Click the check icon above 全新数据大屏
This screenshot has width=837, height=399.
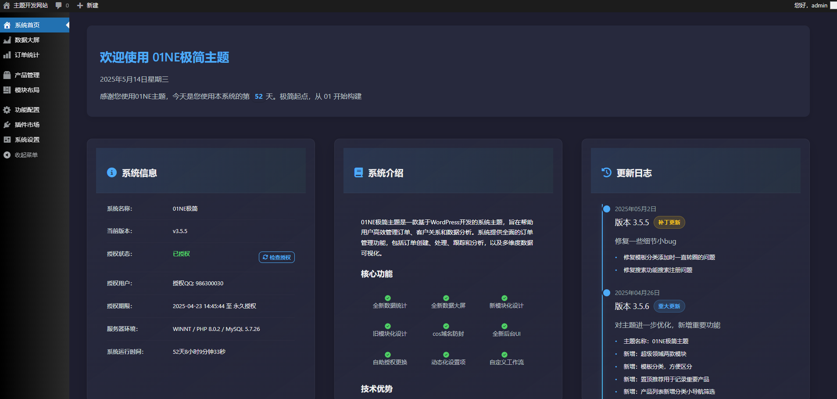pyautogui.click(x=446, y=298)
